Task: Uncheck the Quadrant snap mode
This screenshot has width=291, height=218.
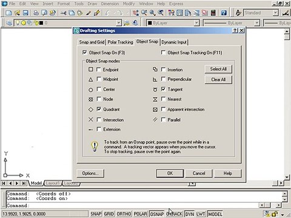Action: point(99,109)
